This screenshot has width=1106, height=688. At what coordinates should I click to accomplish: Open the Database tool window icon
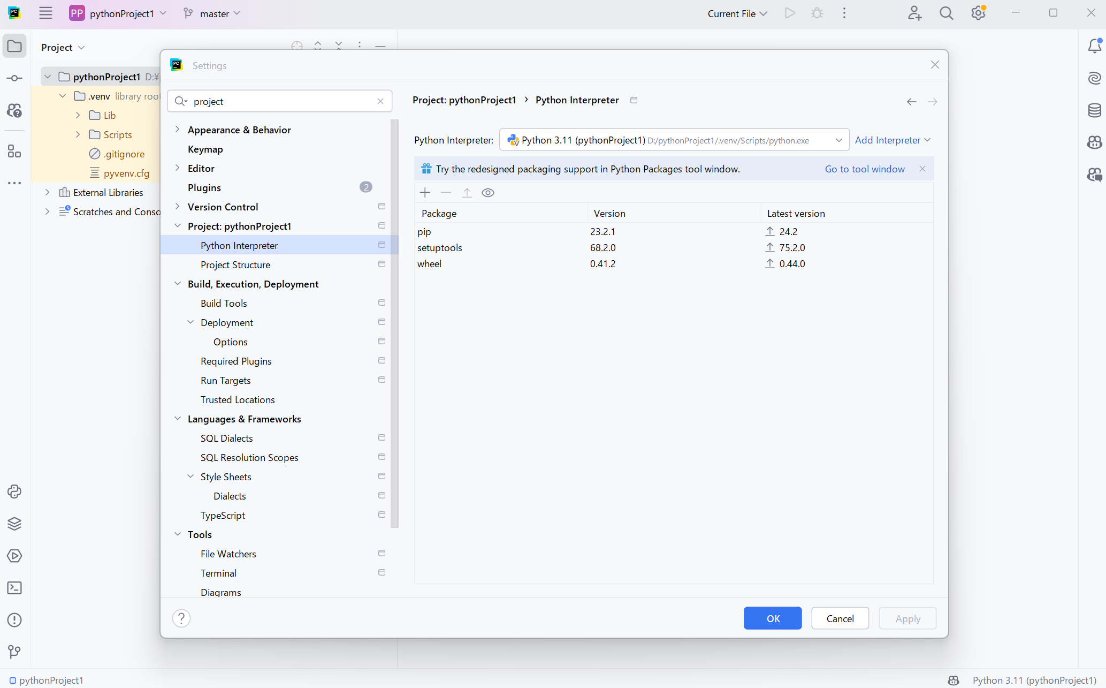(x=1094, y=110)
